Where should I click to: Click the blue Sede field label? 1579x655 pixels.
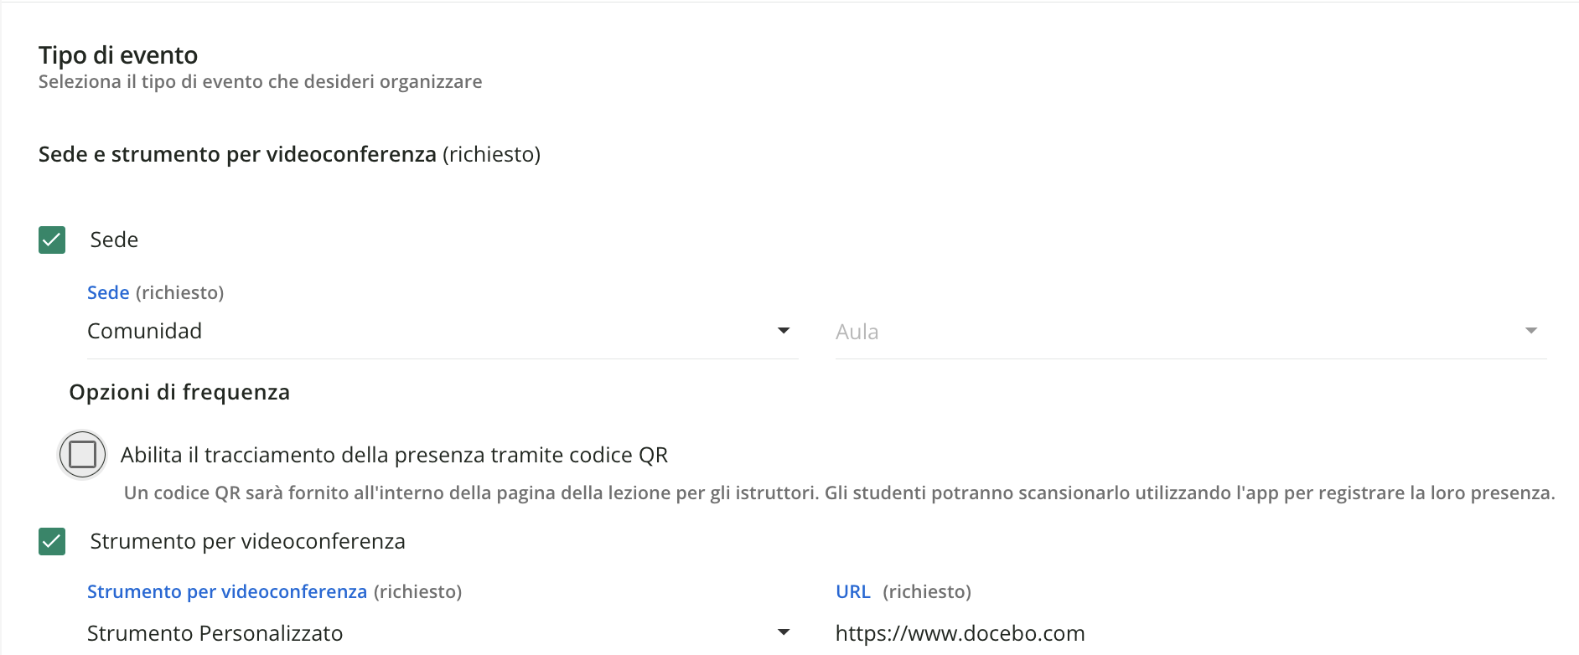[x=107, y=292]
